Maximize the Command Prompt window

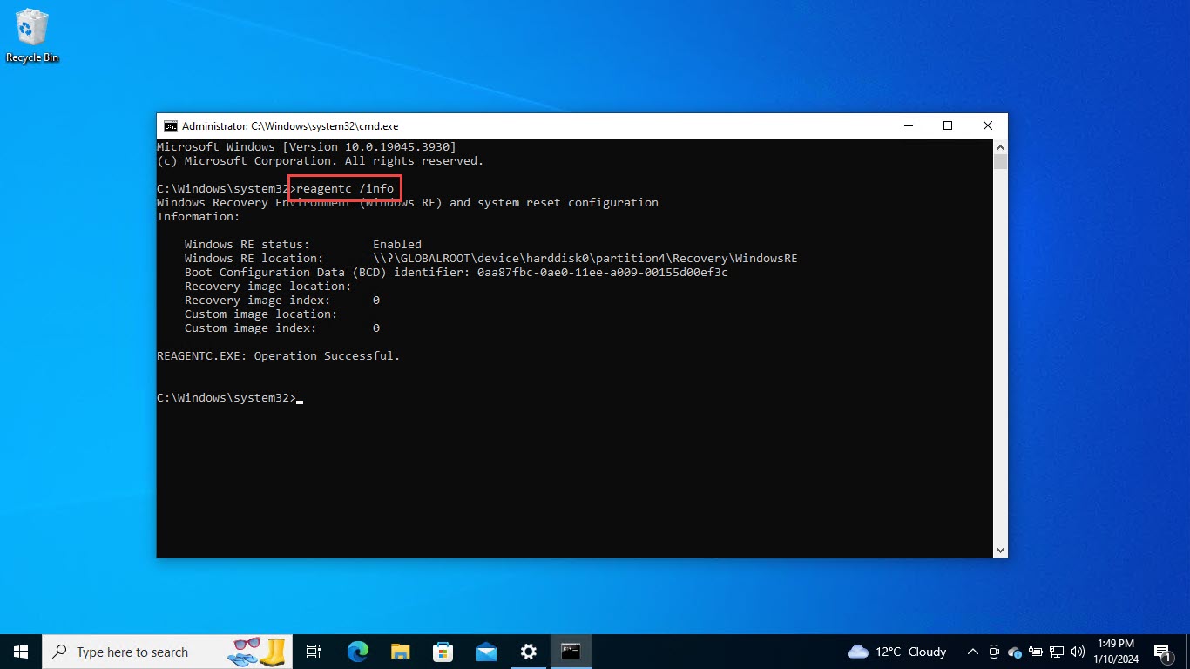pos(948,125)
